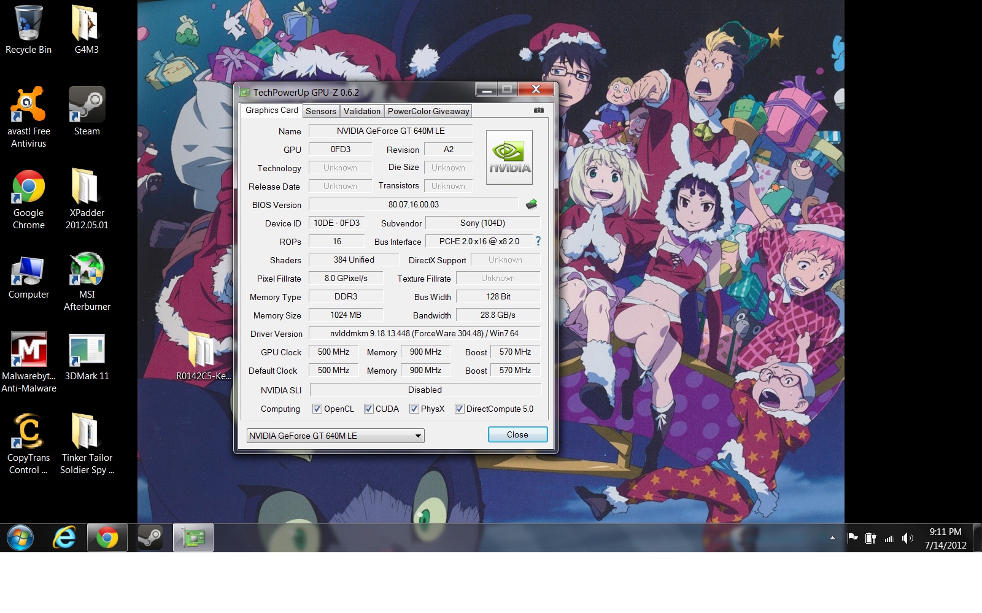
Task: Open the network signal tray icon
Action: pyautogui.click(x=889, y=538)
